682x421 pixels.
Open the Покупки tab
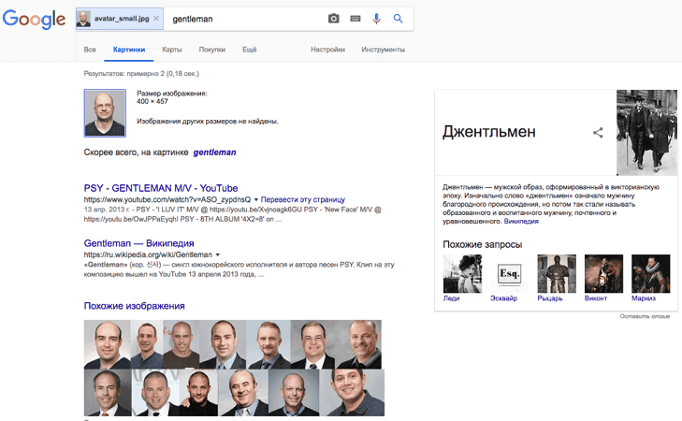pos(211,50)
